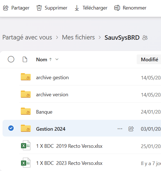161x171 pixels.
Task: Click the Supprimer trash can icon
Action: click(39, 8)
